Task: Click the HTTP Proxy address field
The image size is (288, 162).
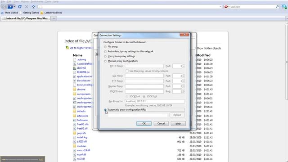Action: (144, 66)
